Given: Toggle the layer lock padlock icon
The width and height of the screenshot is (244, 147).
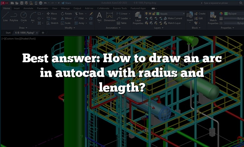Looking at the screenshot, I should [x=155, y=14].
